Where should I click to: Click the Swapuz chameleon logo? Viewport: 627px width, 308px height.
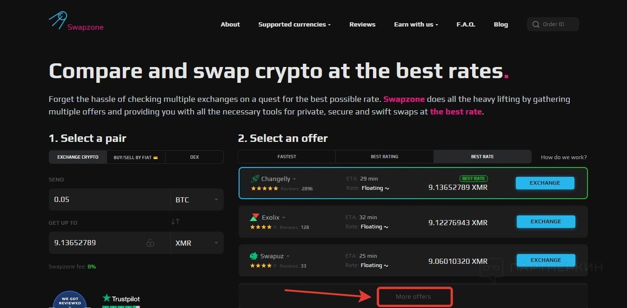[x=254, y=256]
